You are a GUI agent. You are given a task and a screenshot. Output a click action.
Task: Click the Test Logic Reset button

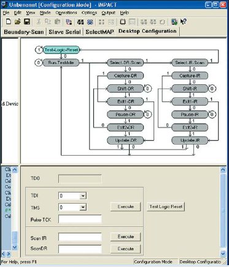click(x=166, y=207)
